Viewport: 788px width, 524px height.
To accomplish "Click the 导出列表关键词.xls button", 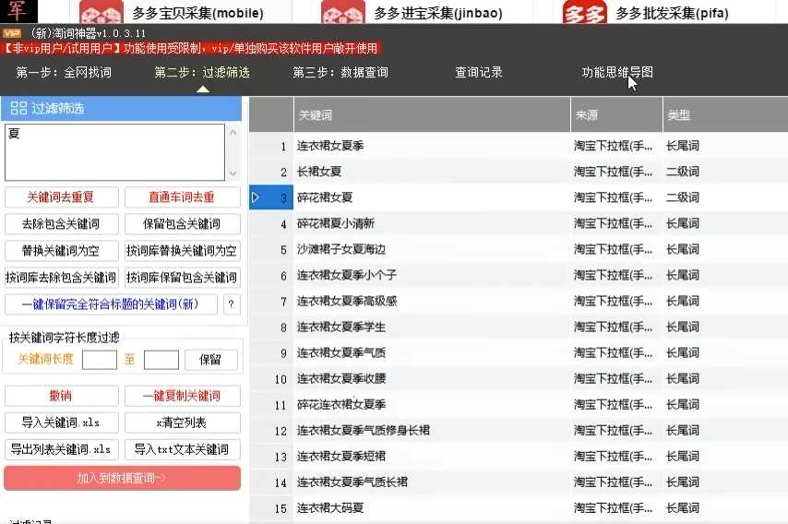I will click(61, 449).
